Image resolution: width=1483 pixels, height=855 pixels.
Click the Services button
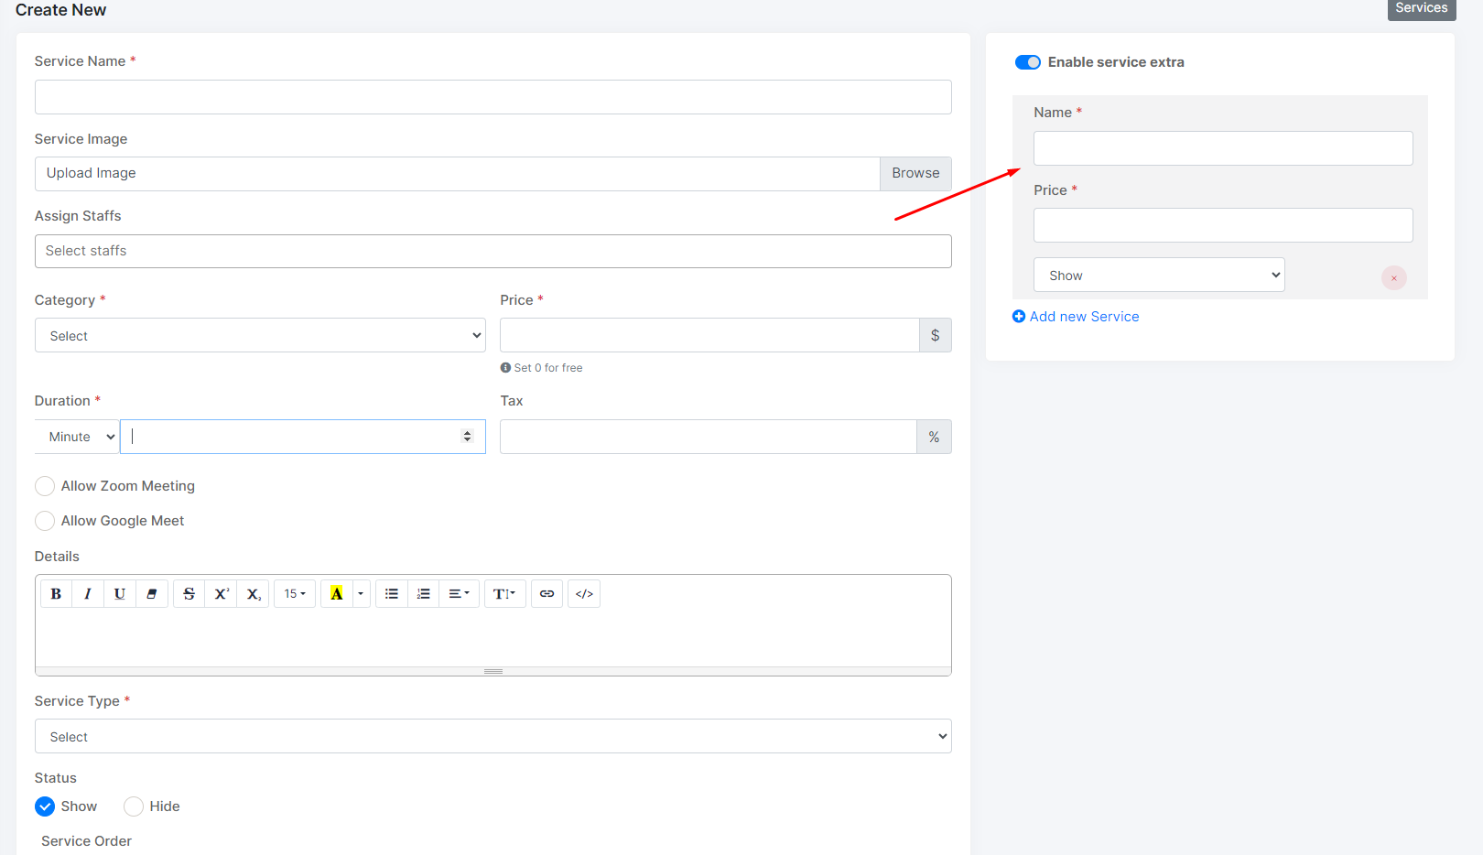point(1422,8)
